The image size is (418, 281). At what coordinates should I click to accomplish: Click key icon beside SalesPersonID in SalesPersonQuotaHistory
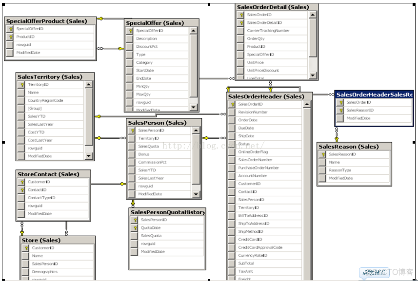pos(135,220)
